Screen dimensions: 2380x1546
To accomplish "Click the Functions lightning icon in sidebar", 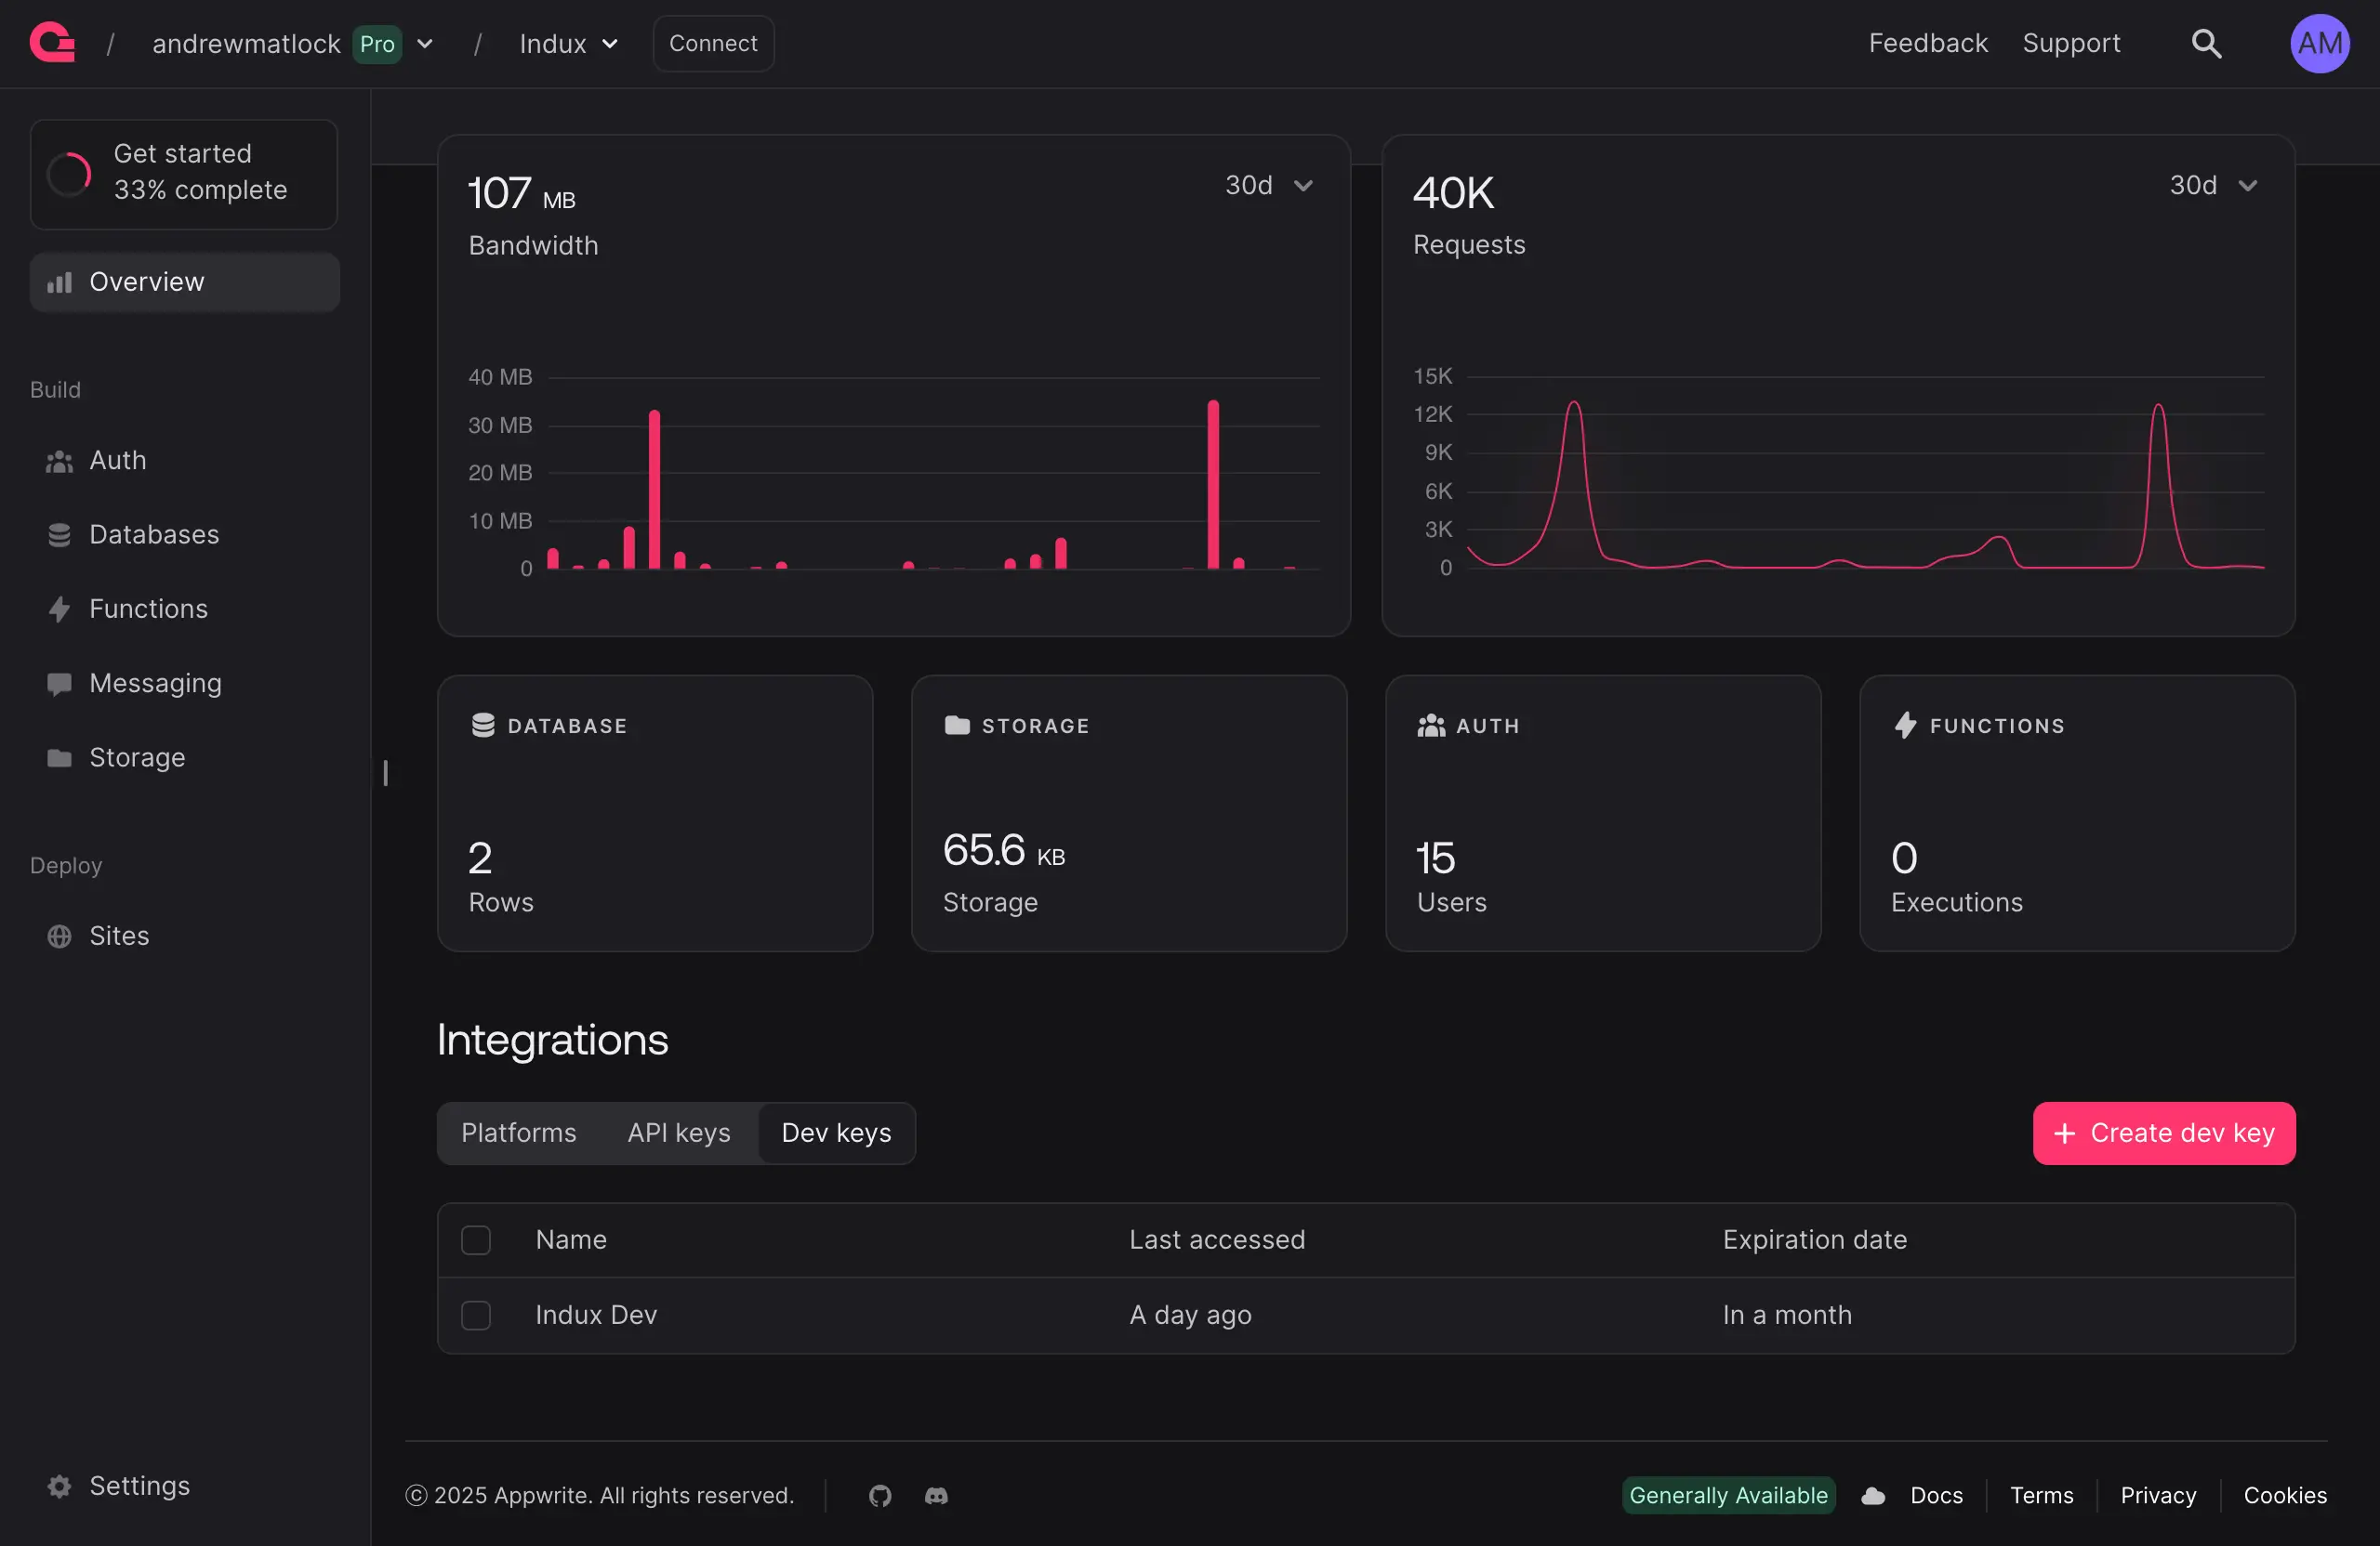I will tap(59, 609).
